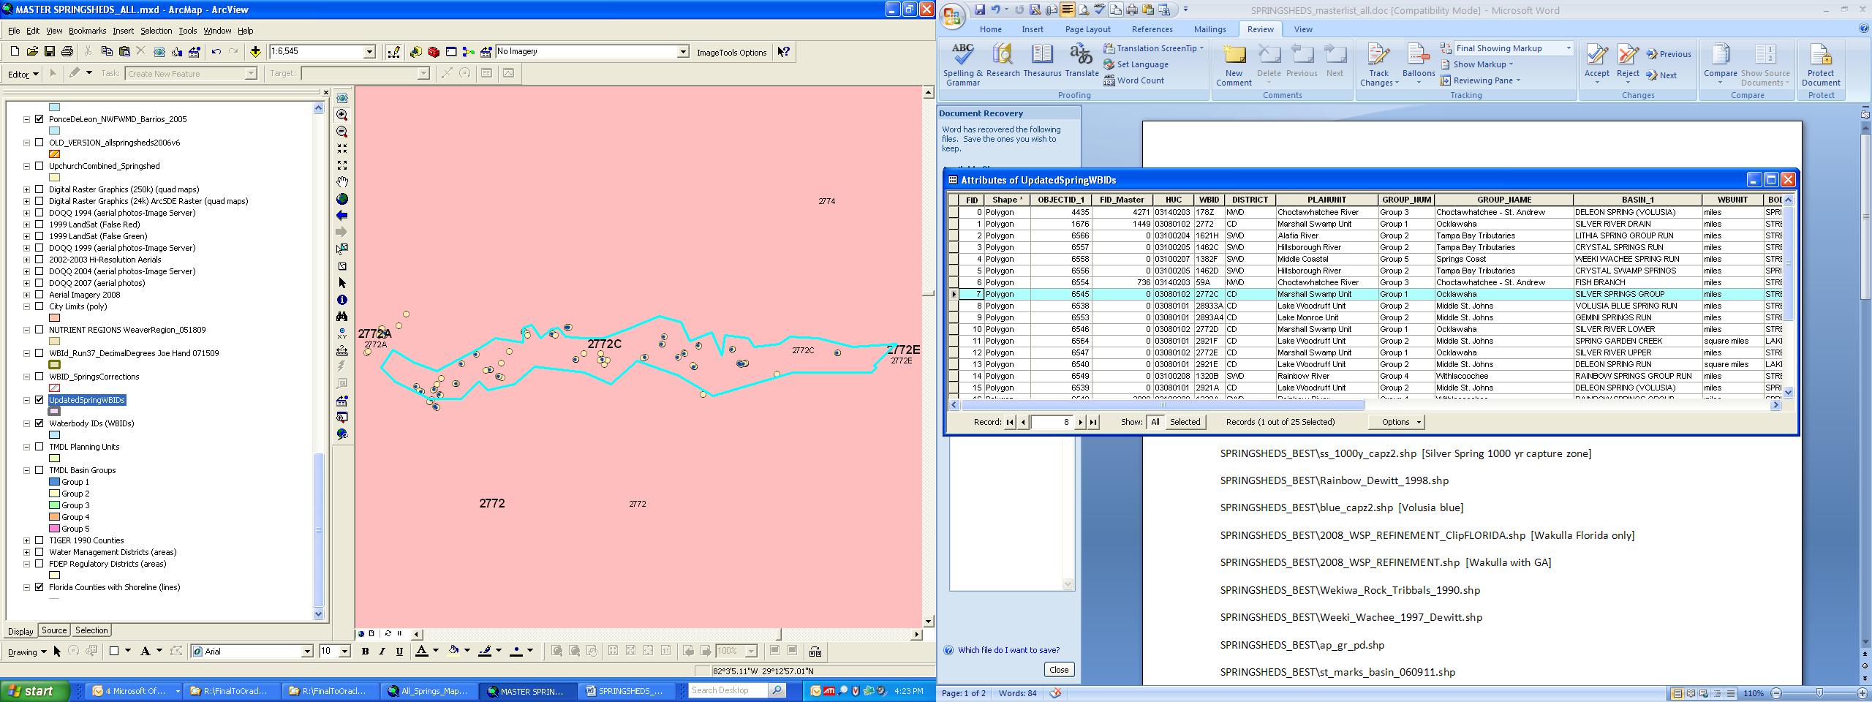Click Spelling & Grammar in Word ribbon
The height and width of the screenshot is (702, 1872).
click(963, 65)
